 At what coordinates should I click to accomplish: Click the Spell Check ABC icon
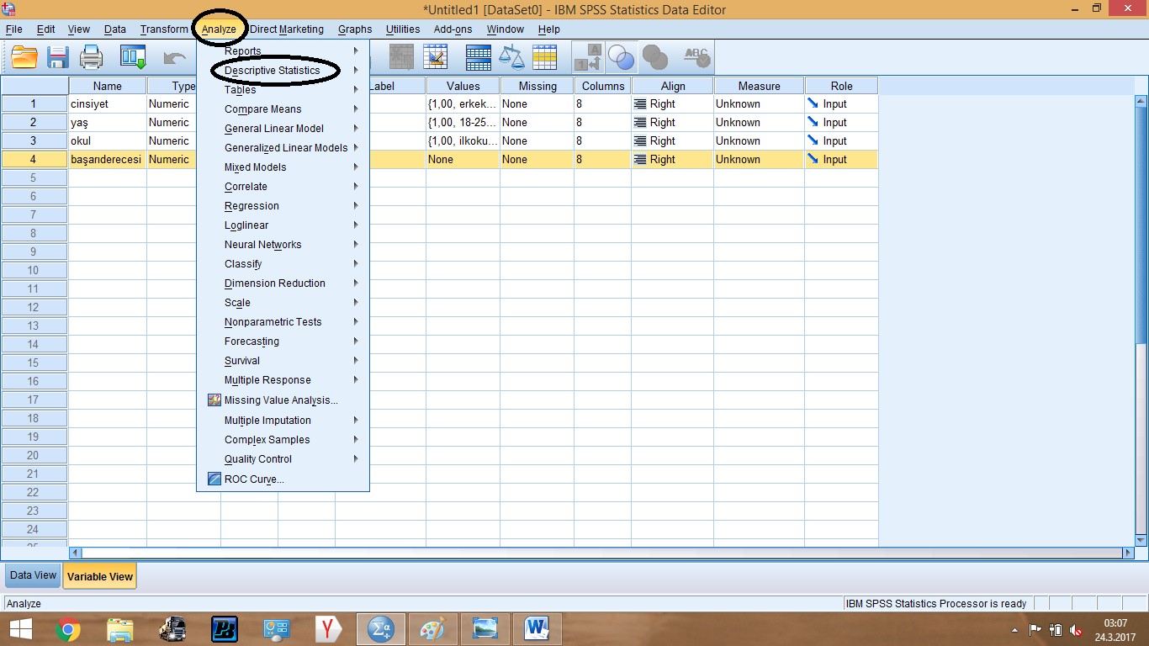pyautogui.click(x=696, y=57)
